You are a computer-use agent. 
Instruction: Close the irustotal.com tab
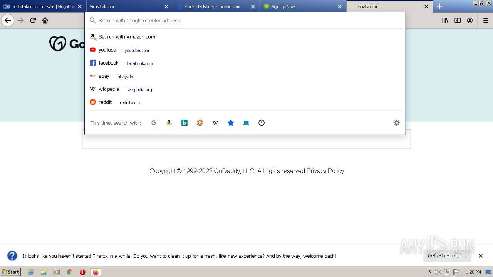tap(80, 7)
